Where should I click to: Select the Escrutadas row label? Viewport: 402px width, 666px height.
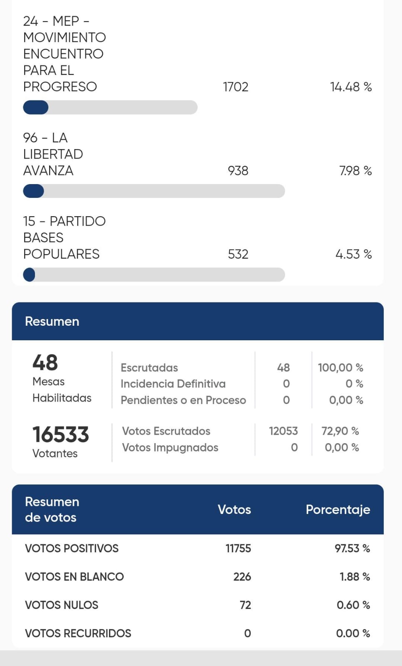click(x=149, y=367)
